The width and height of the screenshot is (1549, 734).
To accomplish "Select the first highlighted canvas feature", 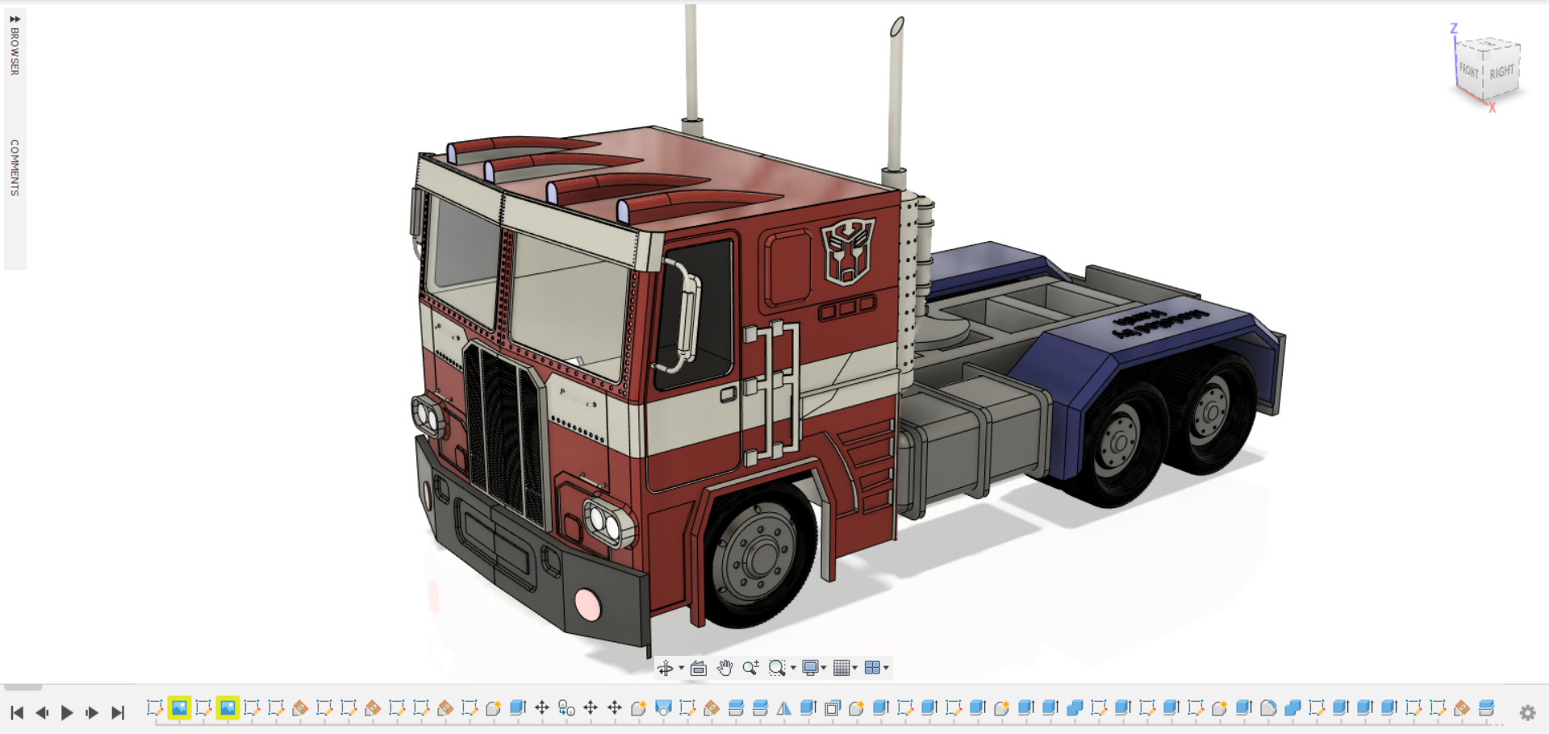I will point(179,708).
